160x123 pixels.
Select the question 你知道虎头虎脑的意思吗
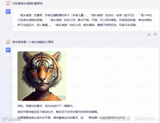[27, 3]
